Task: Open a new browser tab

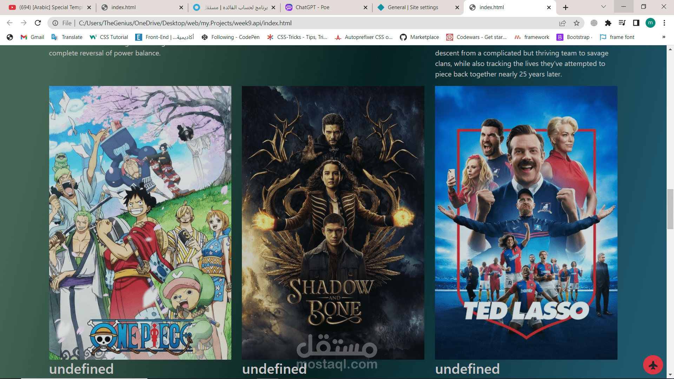Action: pyautogui.click(x=566, y=7)
